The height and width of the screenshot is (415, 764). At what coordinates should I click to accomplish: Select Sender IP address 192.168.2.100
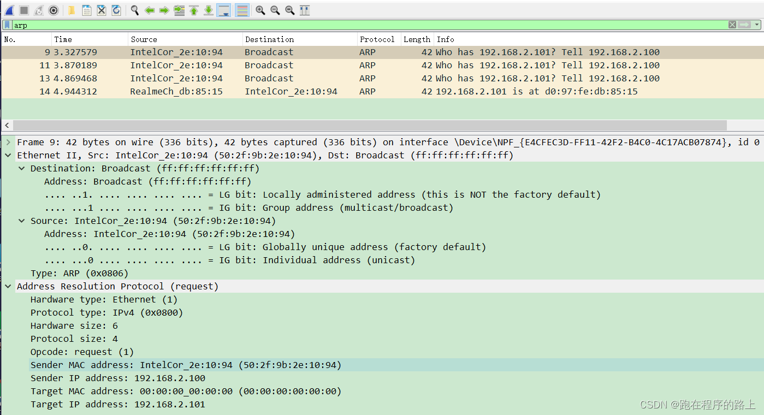point(117,378)
